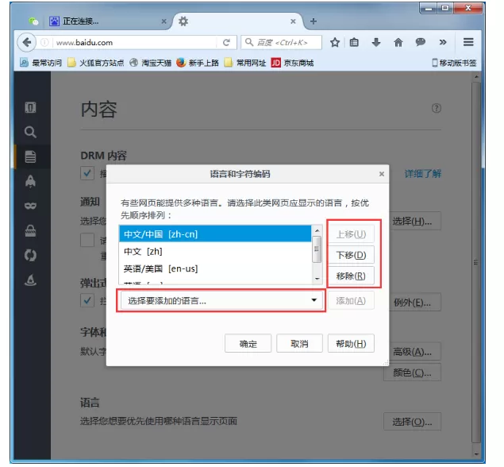This screenshot has height=467, width=504.
Task: Open the JD 京东商城 bookmark
Action: 292,63
